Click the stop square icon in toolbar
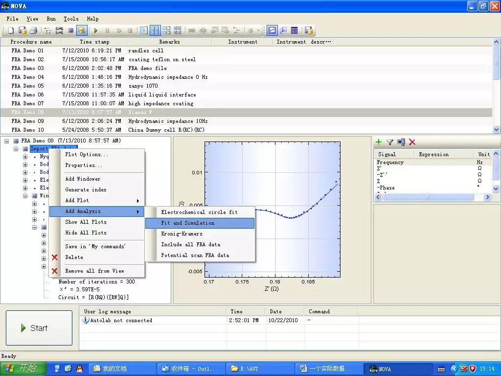Screen dimensions: 501x376 point(130,30)
